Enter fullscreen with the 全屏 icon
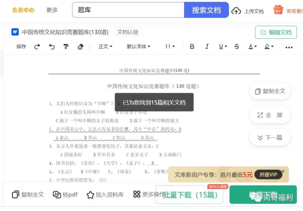Viewport: 303px width, 211px height. 270,115
